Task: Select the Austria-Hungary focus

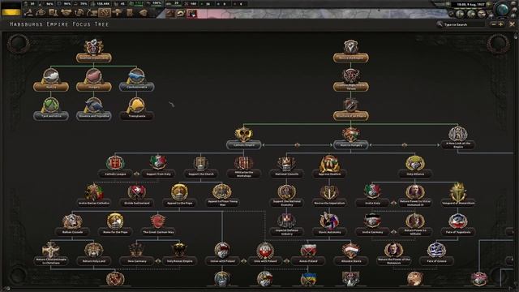Action: tap(350, 138)
